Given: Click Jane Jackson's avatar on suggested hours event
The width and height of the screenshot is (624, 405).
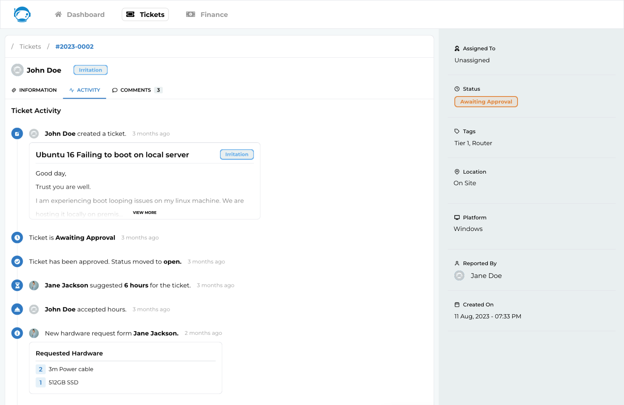Looking at the screenshot, I should tap(34, 285).
